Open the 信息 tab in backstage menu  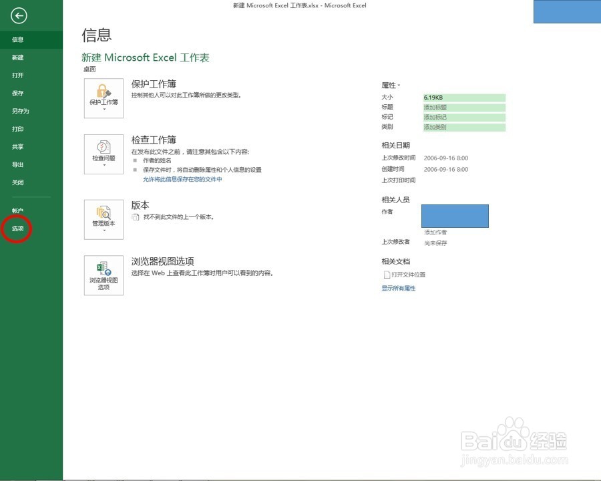pos(31,39)
